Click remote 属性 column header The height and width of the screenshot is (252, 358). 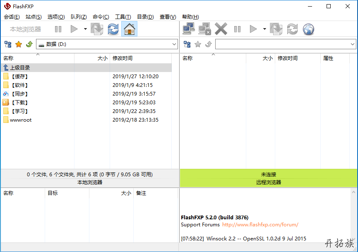pos(335,58)
